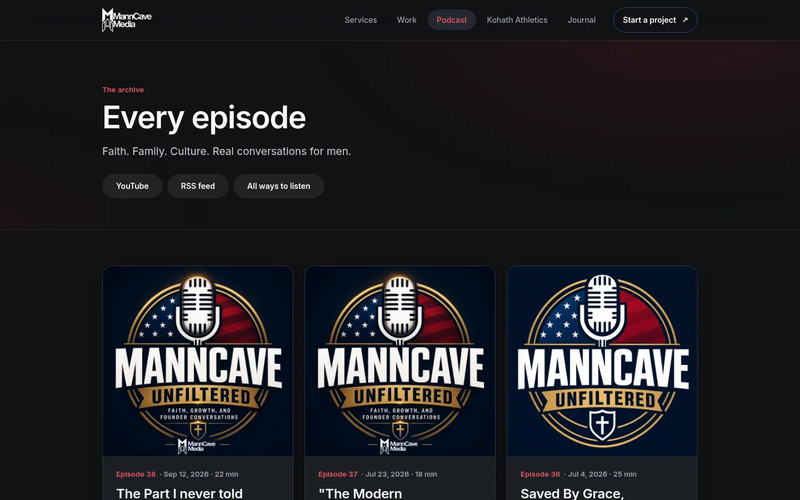This screenshot has width=800, height=500.
Task: Click the Episode 38 label
Action: [x=136, y=474]
